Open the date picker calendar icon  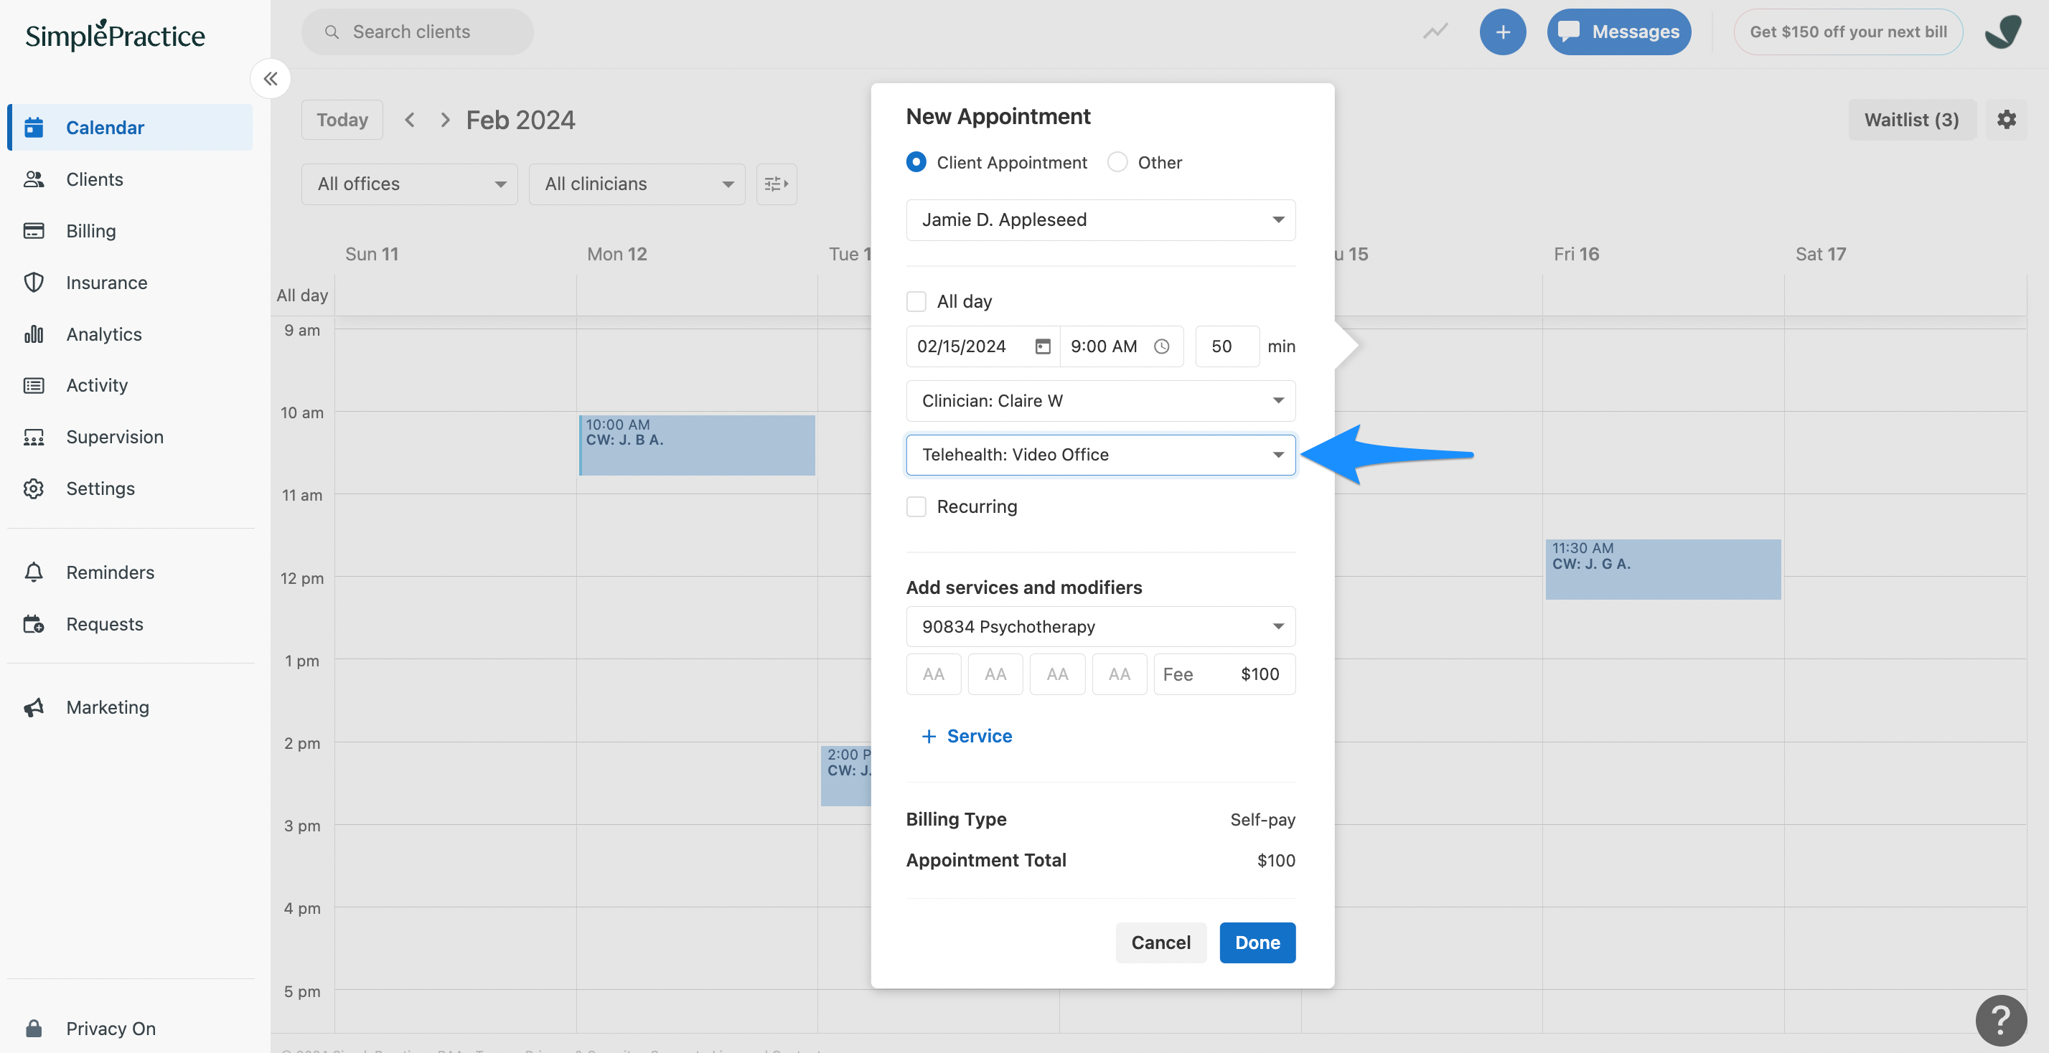coord(1042,346)
